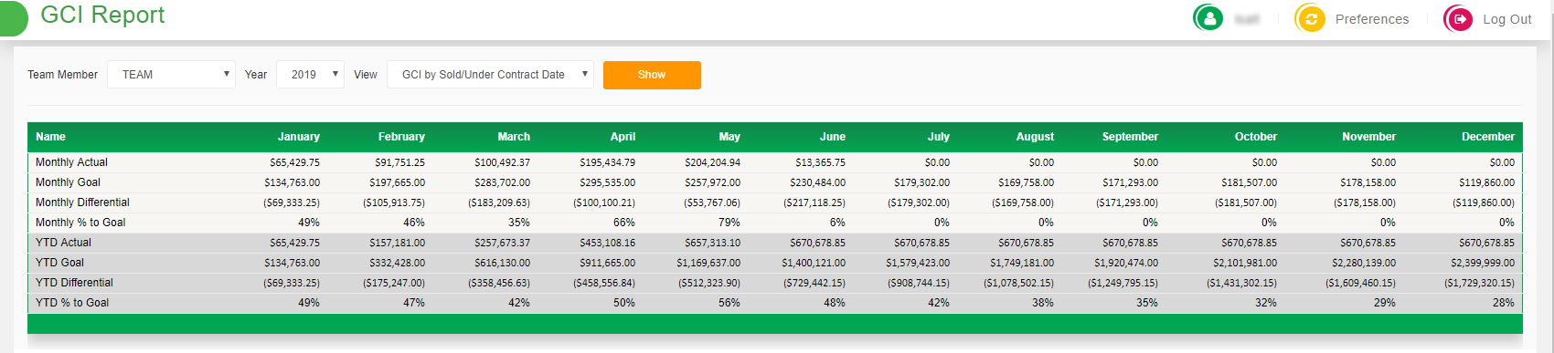Screen dimensions: 1554x353
Task: Click the February column header
Action: point(401,137)
